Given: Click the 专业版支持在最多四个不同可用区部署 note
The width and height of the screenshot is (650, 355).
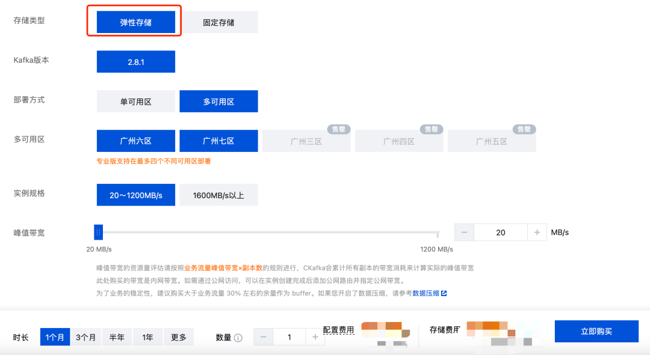Looking at the screenshot, I should coord(153,161).
